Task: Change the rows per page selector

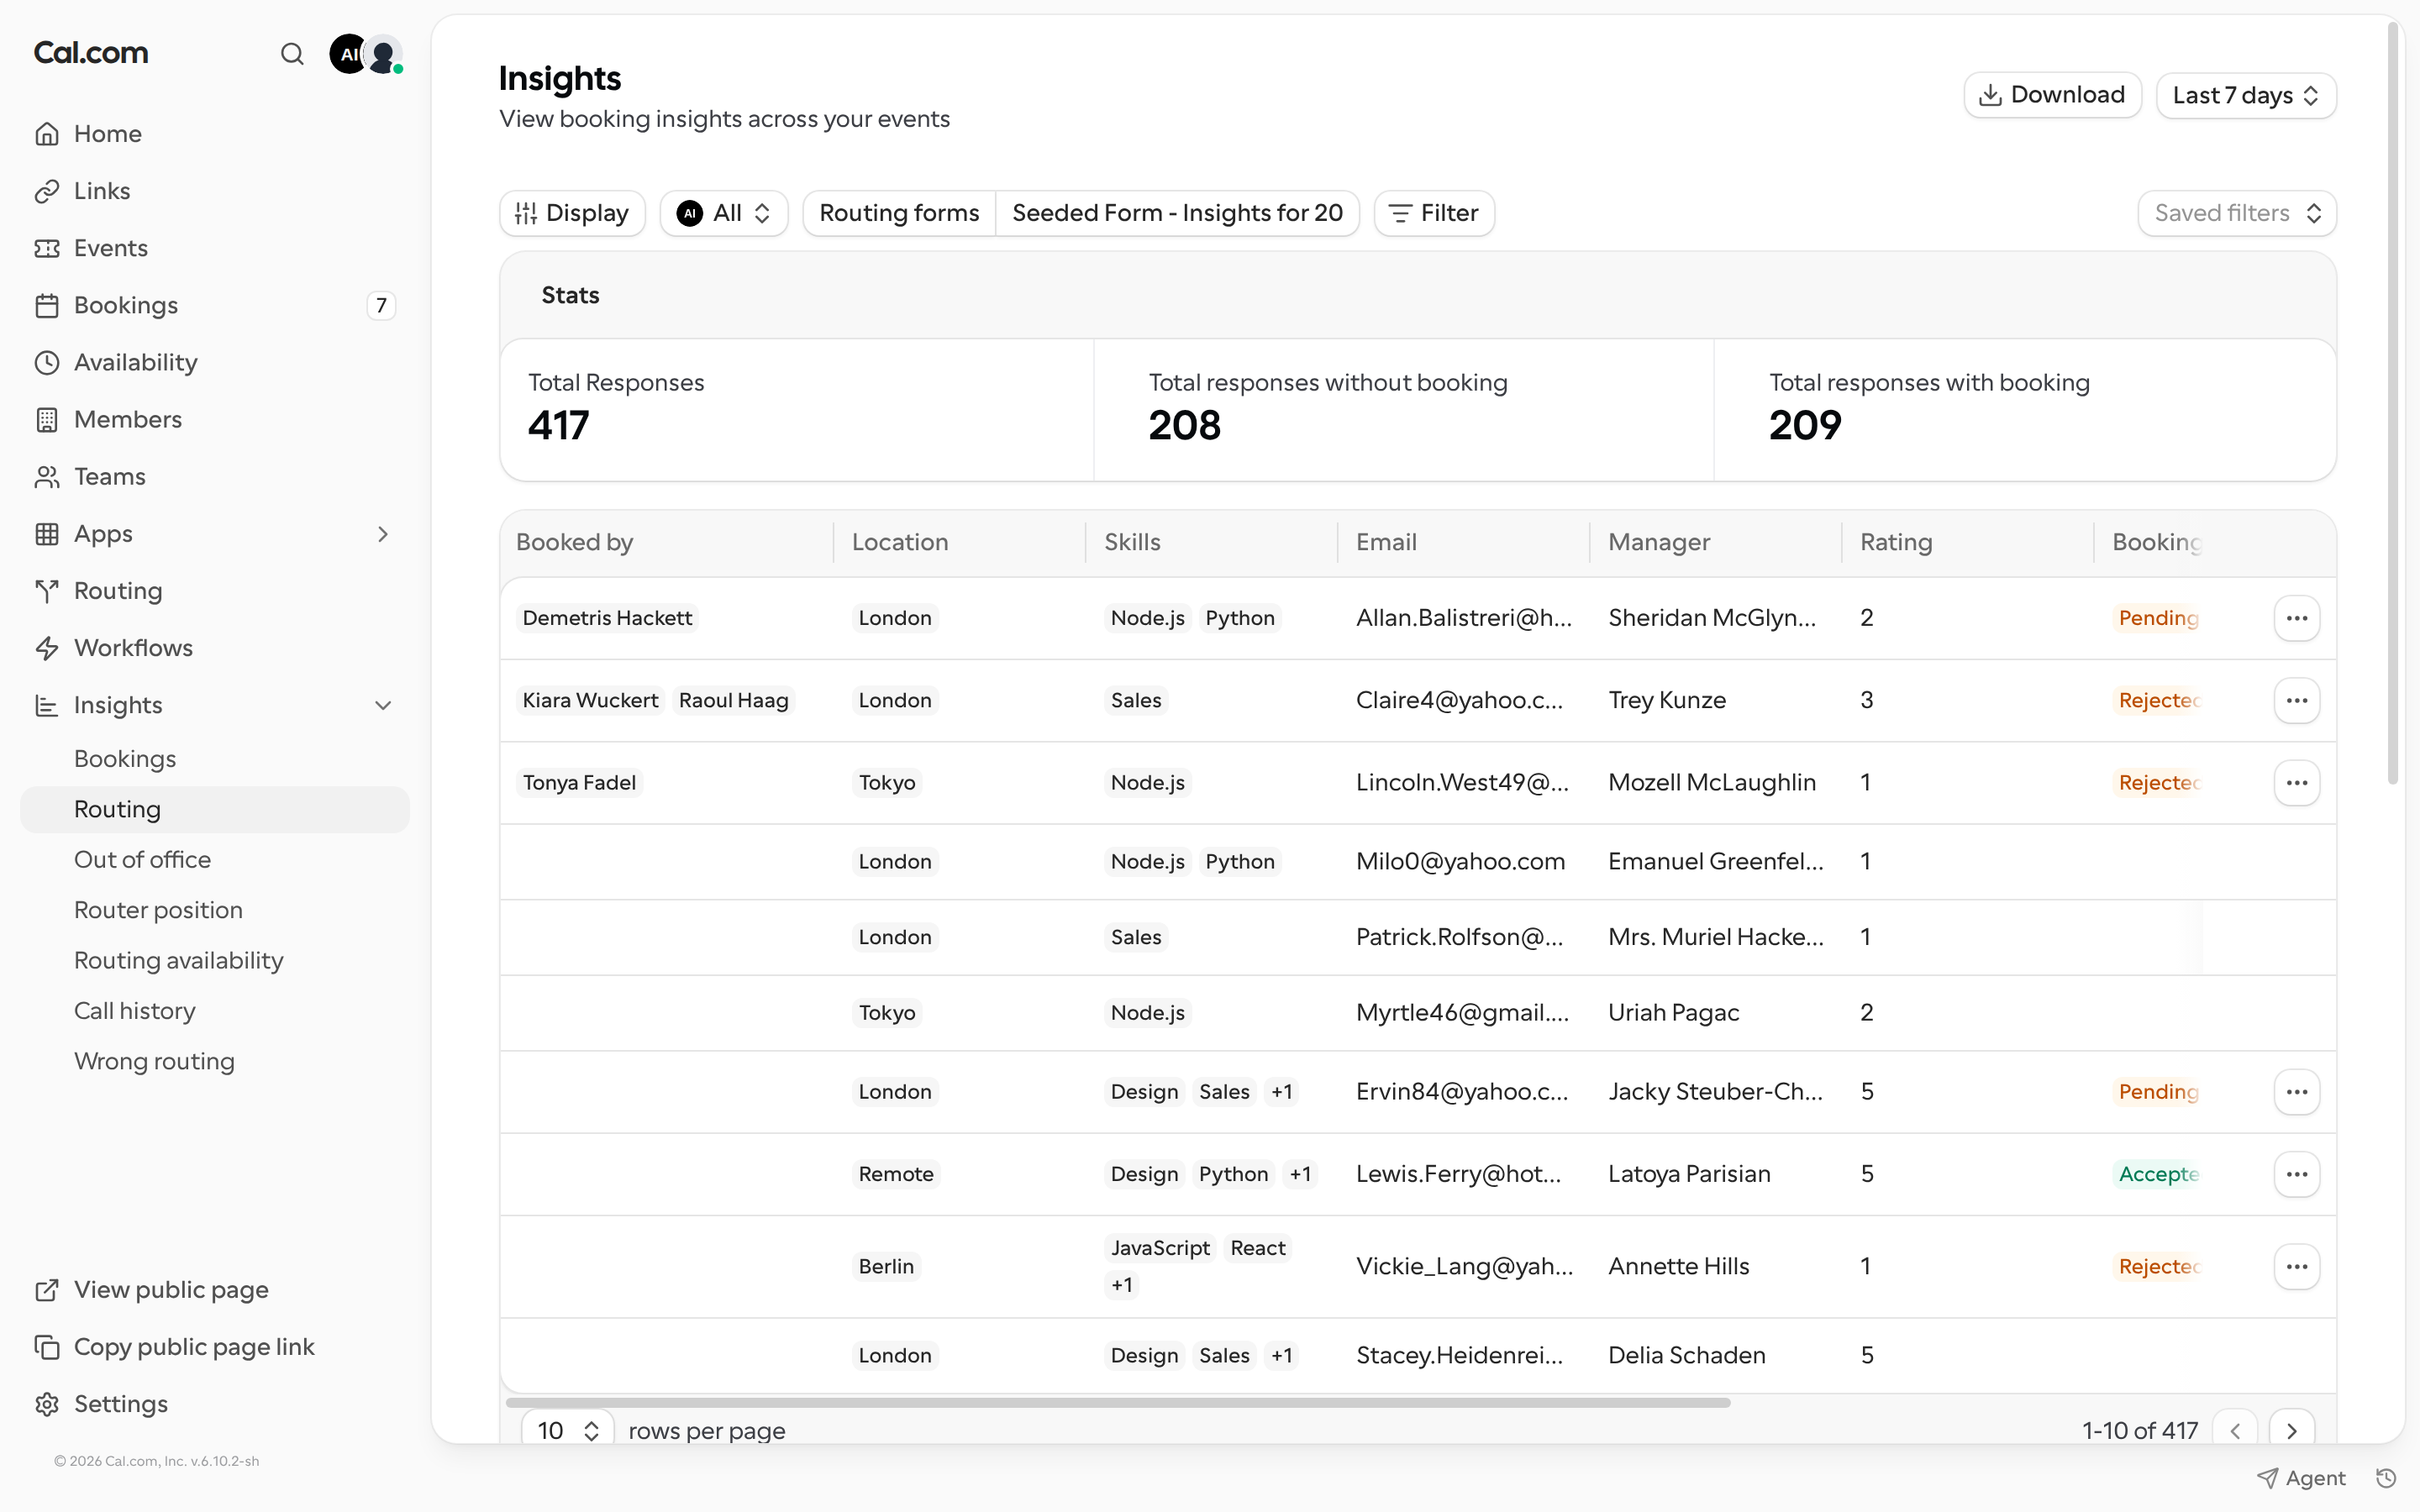Action: 567,1430
